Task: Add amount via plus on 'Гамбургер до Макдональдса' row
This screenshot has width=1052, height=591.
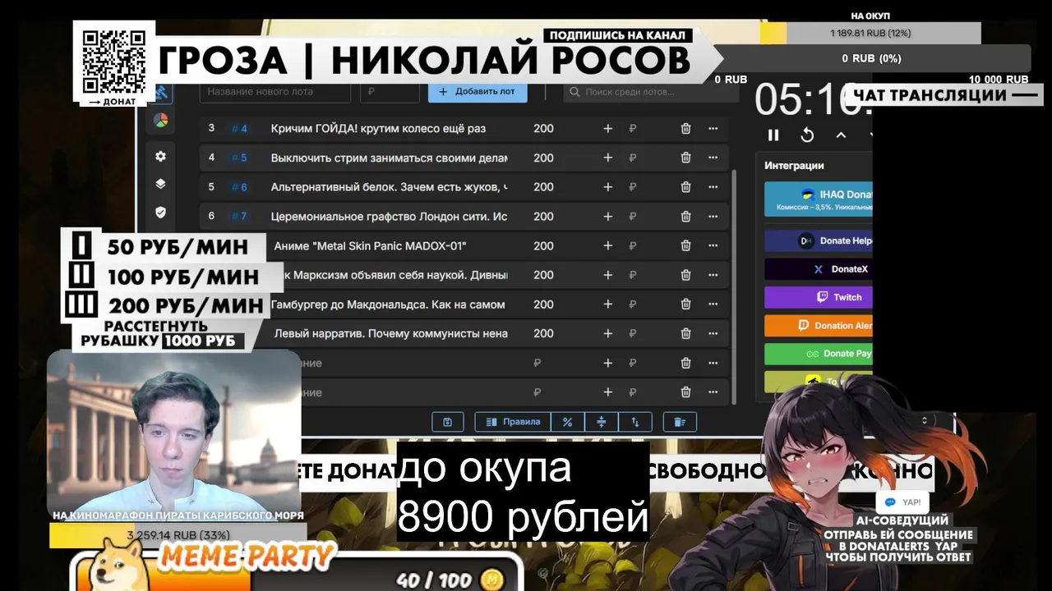Action: click(x=608, y=305)
